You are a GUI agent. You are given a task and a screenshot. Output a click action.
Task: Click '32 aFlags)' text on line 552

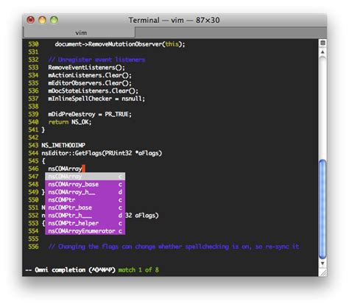point(142,216)
